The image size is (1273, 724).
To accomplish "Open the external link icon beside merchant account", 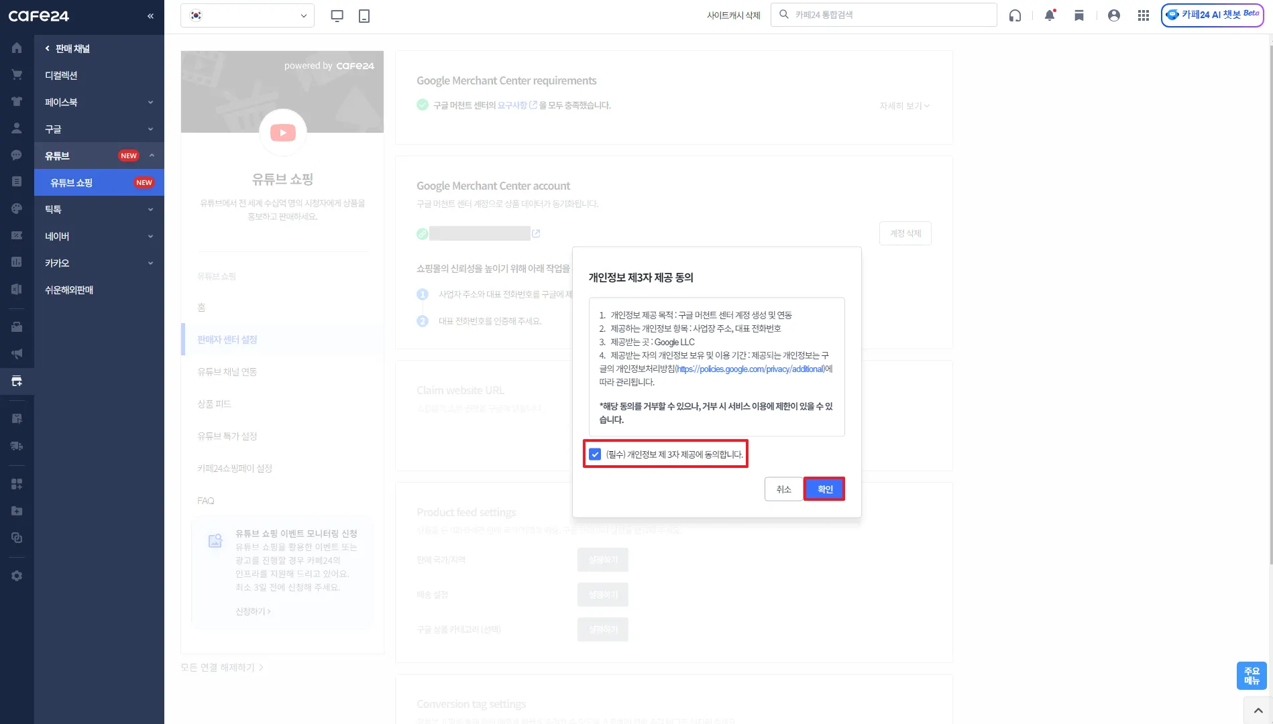I will [x=536, y=233].
